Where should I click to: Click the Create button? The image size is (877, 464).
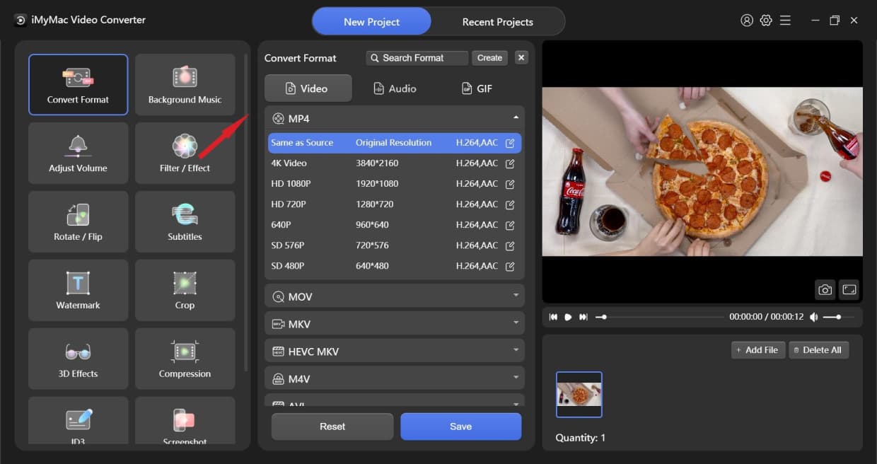[x=489, y=58]
